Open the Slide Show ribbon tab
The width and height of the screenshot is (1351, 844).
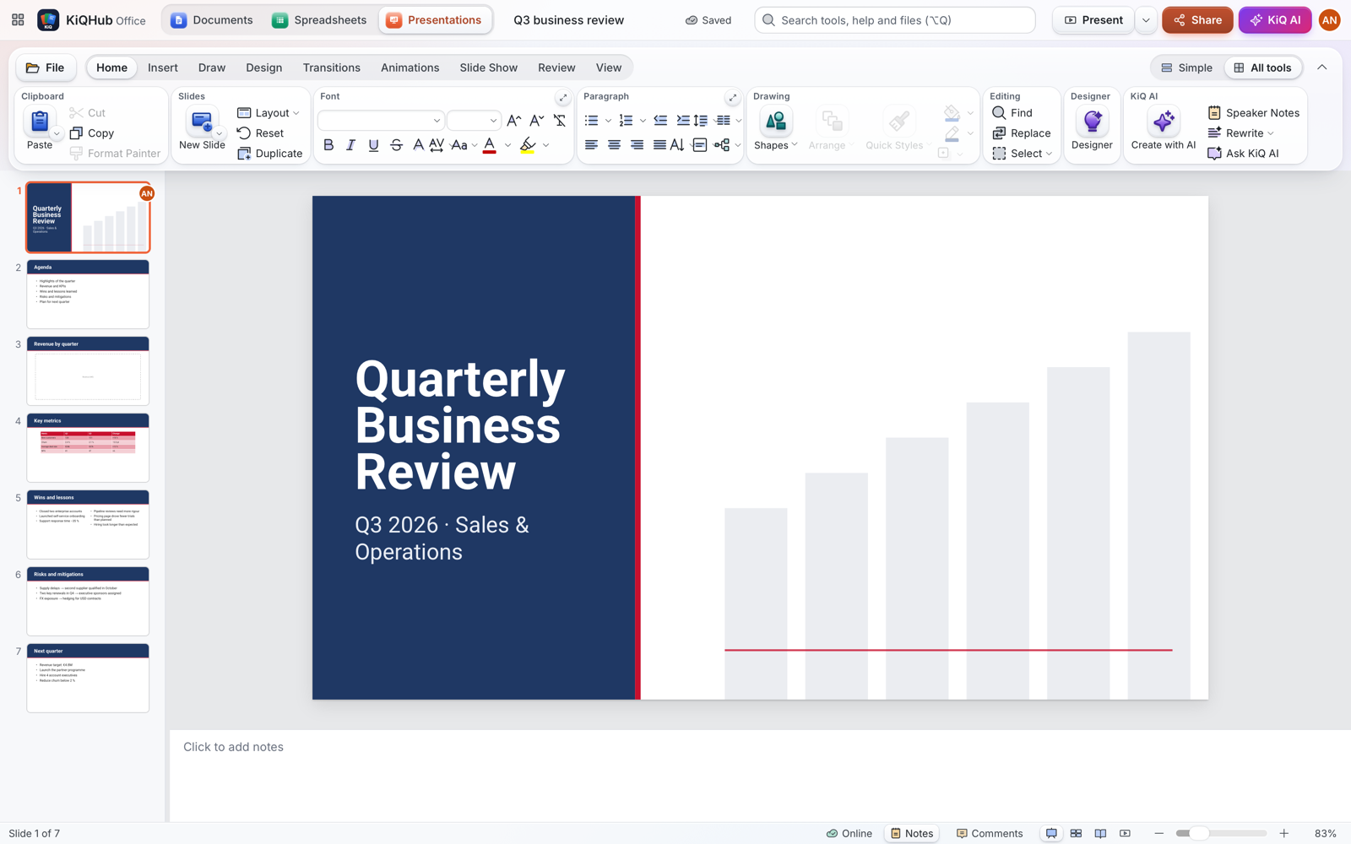[488, 68]
